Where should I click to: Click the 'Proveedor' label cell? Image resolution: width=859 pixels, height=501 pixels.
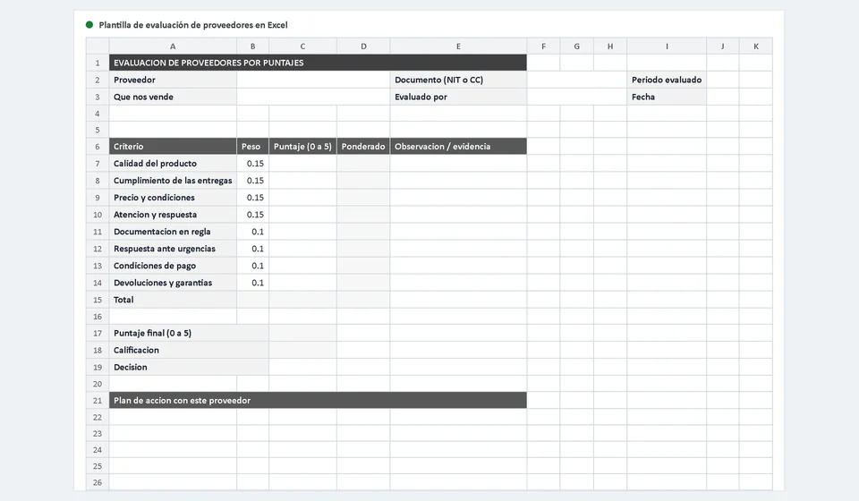click(173, 80)
